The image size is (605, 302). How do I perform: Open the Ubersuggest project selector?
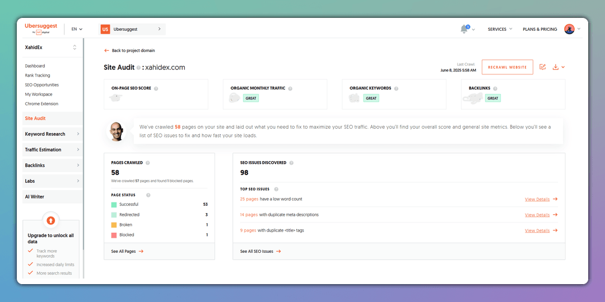tap(132, 29)
